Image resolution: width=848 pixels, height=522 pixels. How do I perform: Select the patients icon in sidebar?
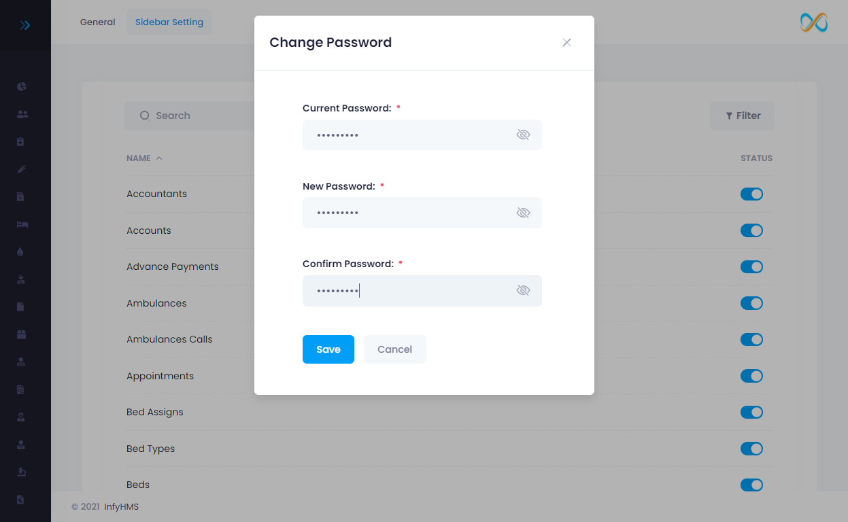click(20, 114)
